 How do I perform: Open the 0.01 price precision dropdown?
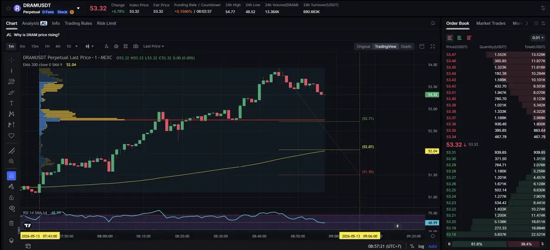538,38
